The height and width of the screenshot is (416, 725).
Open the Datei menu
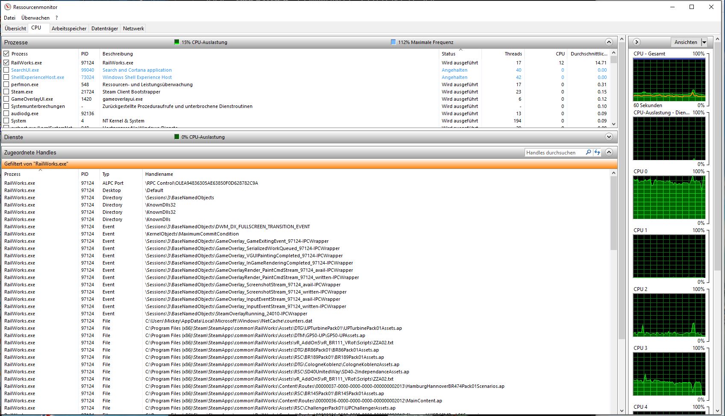(x=9, y=18)
